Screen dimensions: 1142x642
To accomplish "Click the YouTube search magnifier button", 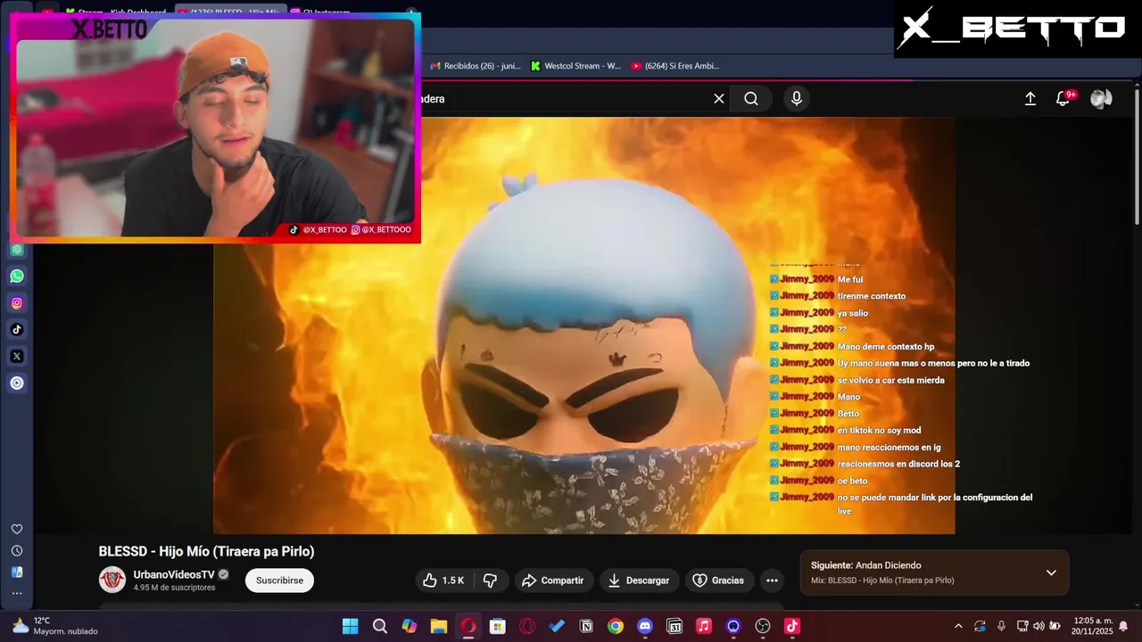I will point(751,99).
